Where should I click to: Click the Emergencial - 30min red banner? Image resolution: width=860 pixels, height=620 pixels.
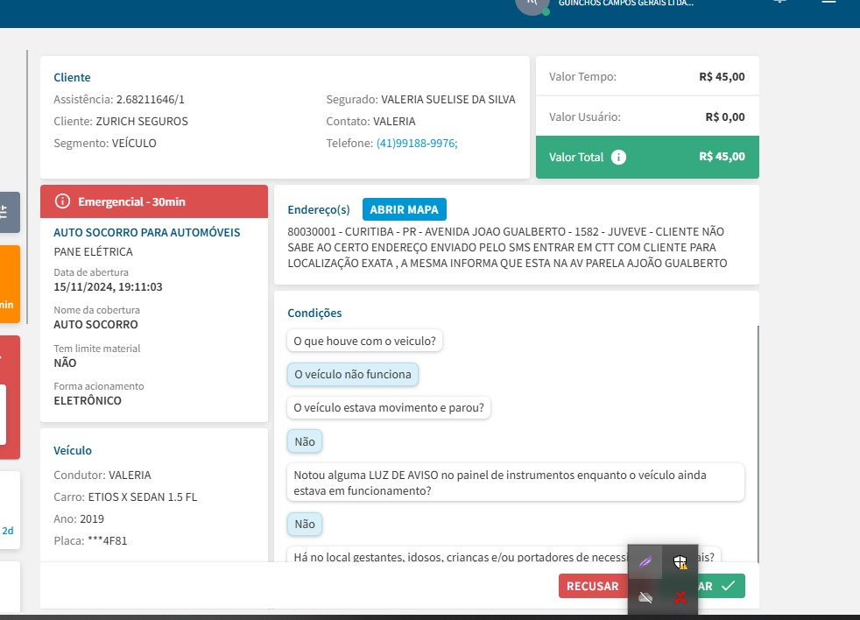point(154,201)
